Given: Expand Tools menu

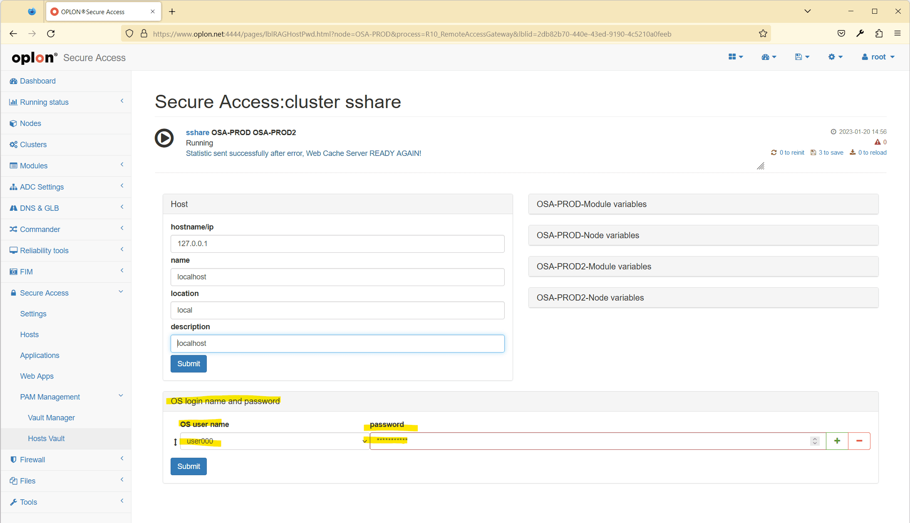Looking at the screenshot, I should pos(66,502).
